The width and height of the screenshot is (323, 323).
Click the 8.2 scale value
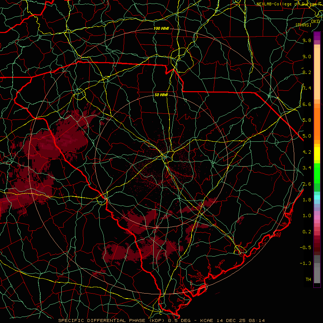pyautogui.click(x=307, y=72)
